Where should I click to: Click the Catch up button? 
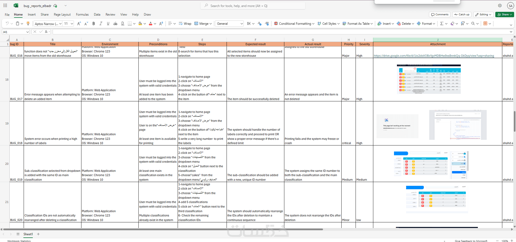(x=462, y=15)
